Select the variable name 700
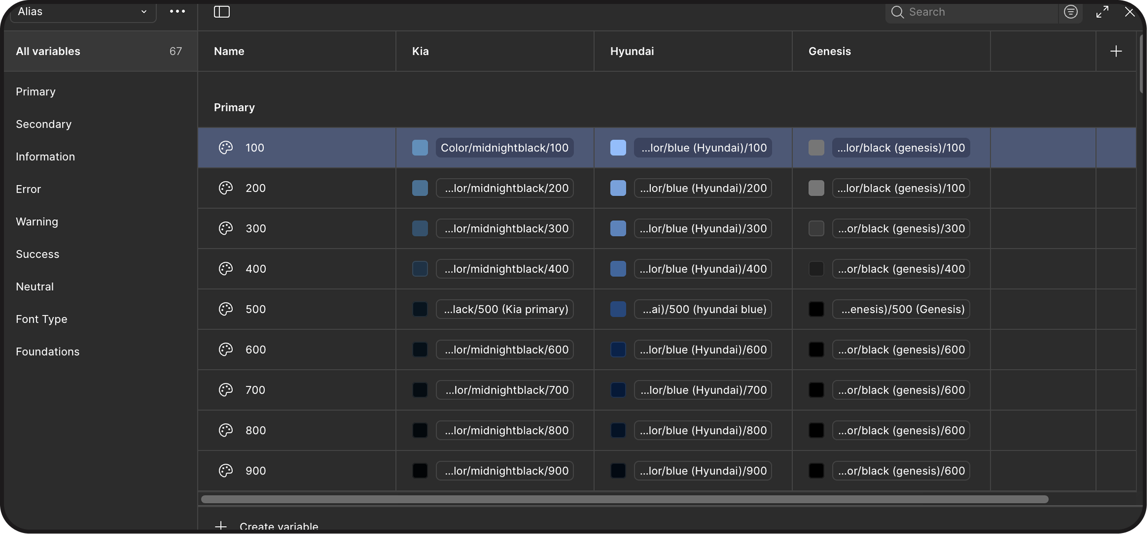 [255, 390]
